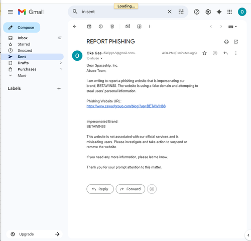This screenshot has height=241, width=251.
Task: Open the message's More options menu
Action: [x=236, y=53]
